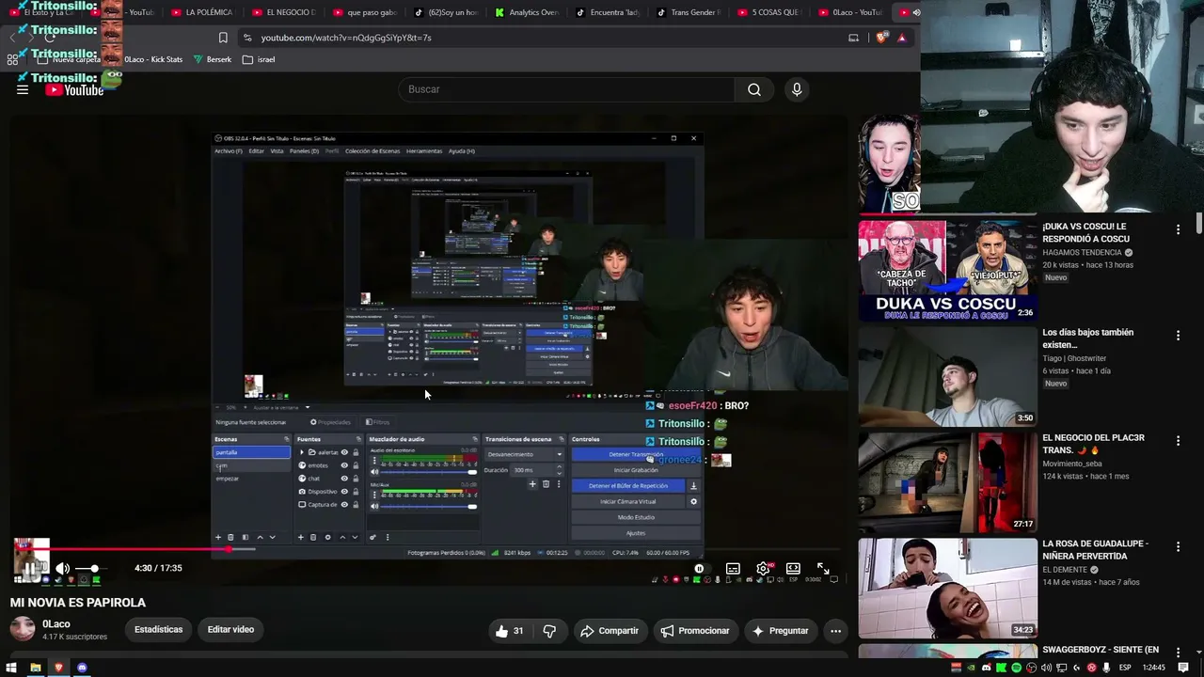
Task: Adjust the Mic/Aux volume slider in OBS
Action: 428,507
